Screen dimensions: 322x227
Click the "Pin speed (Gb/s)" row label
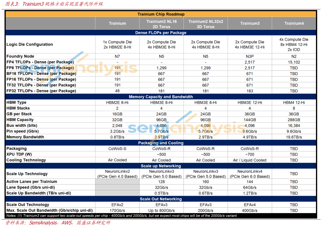coord(22,131)
